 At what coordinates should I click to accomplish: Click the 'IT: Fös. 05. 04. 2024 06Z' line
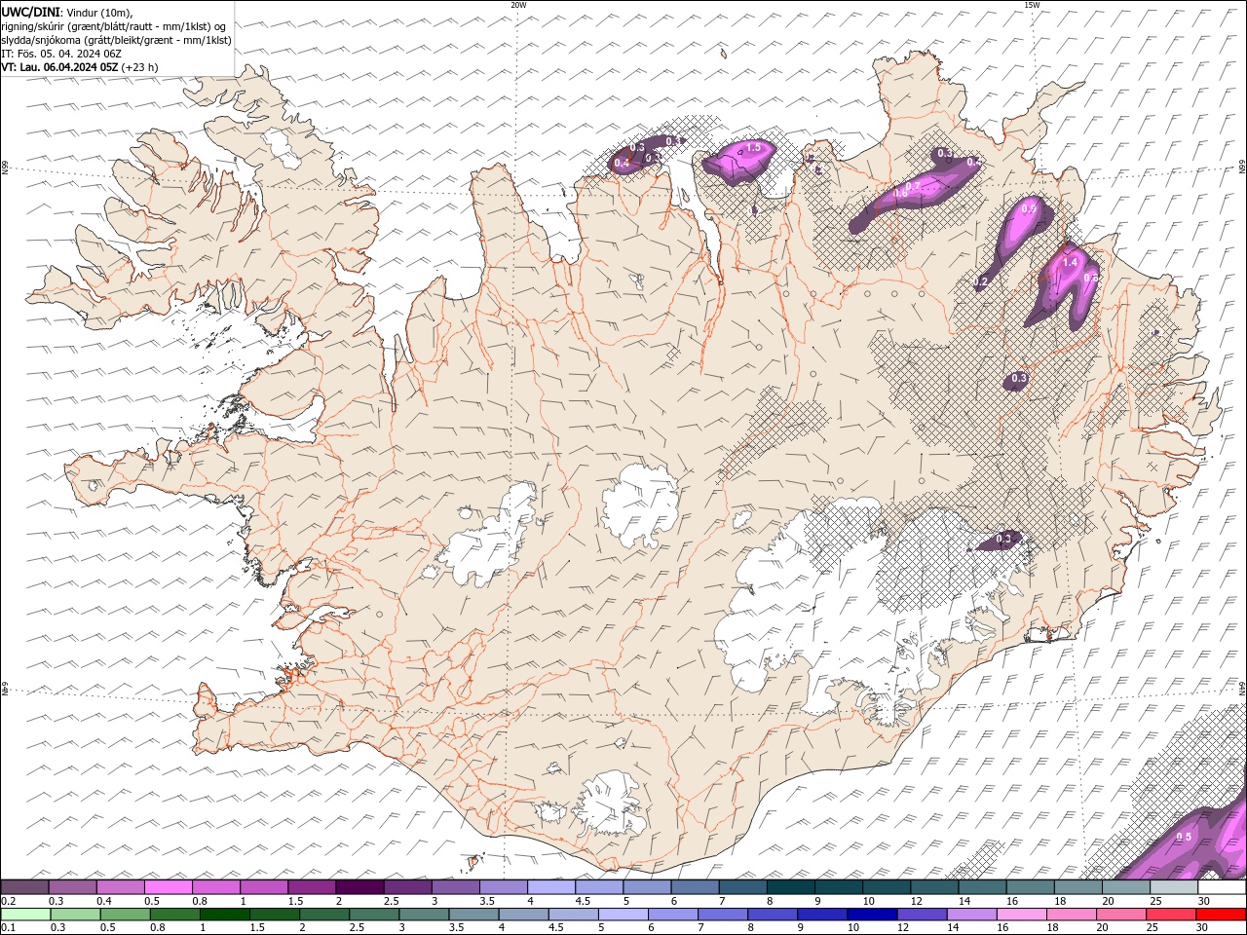[x=61, y=54]
